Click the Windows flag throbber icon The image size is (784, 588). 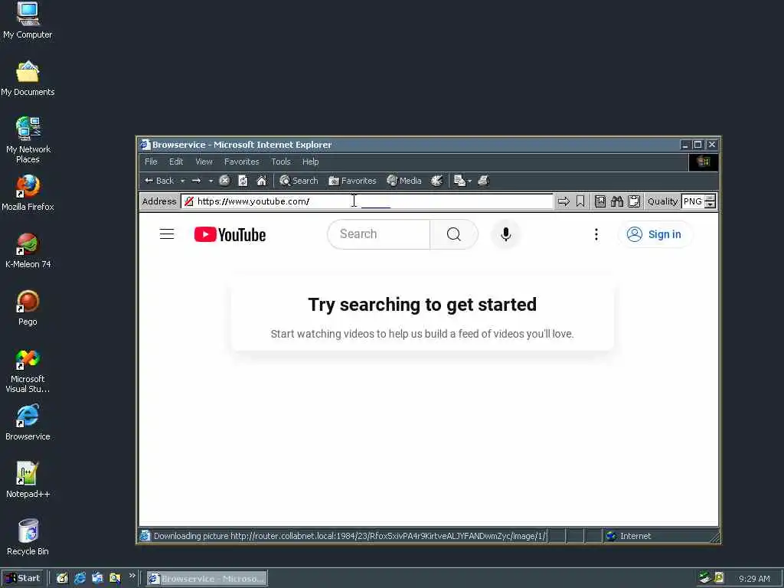tap(704, 162)
